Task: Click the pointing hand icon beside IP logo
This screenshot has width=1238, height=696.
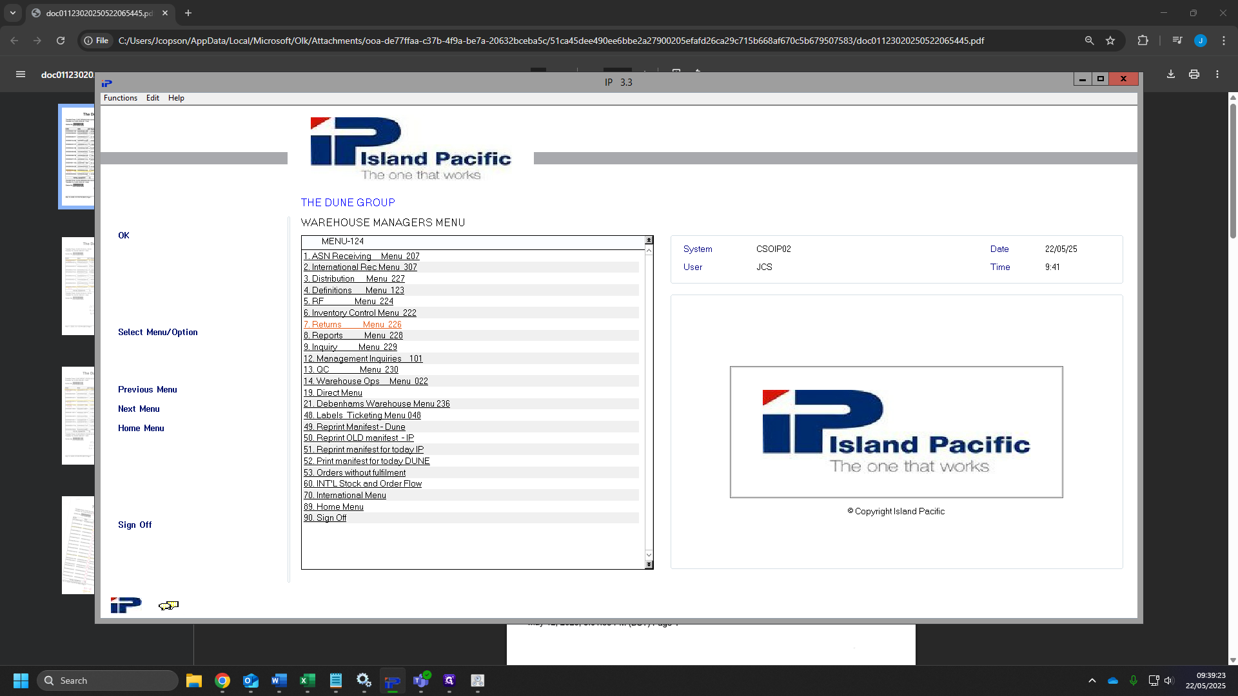Action: (169, 605)
